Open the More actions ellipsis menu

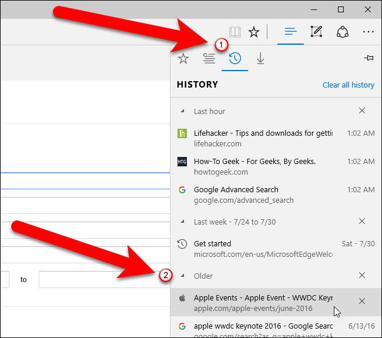coord(368,32)
